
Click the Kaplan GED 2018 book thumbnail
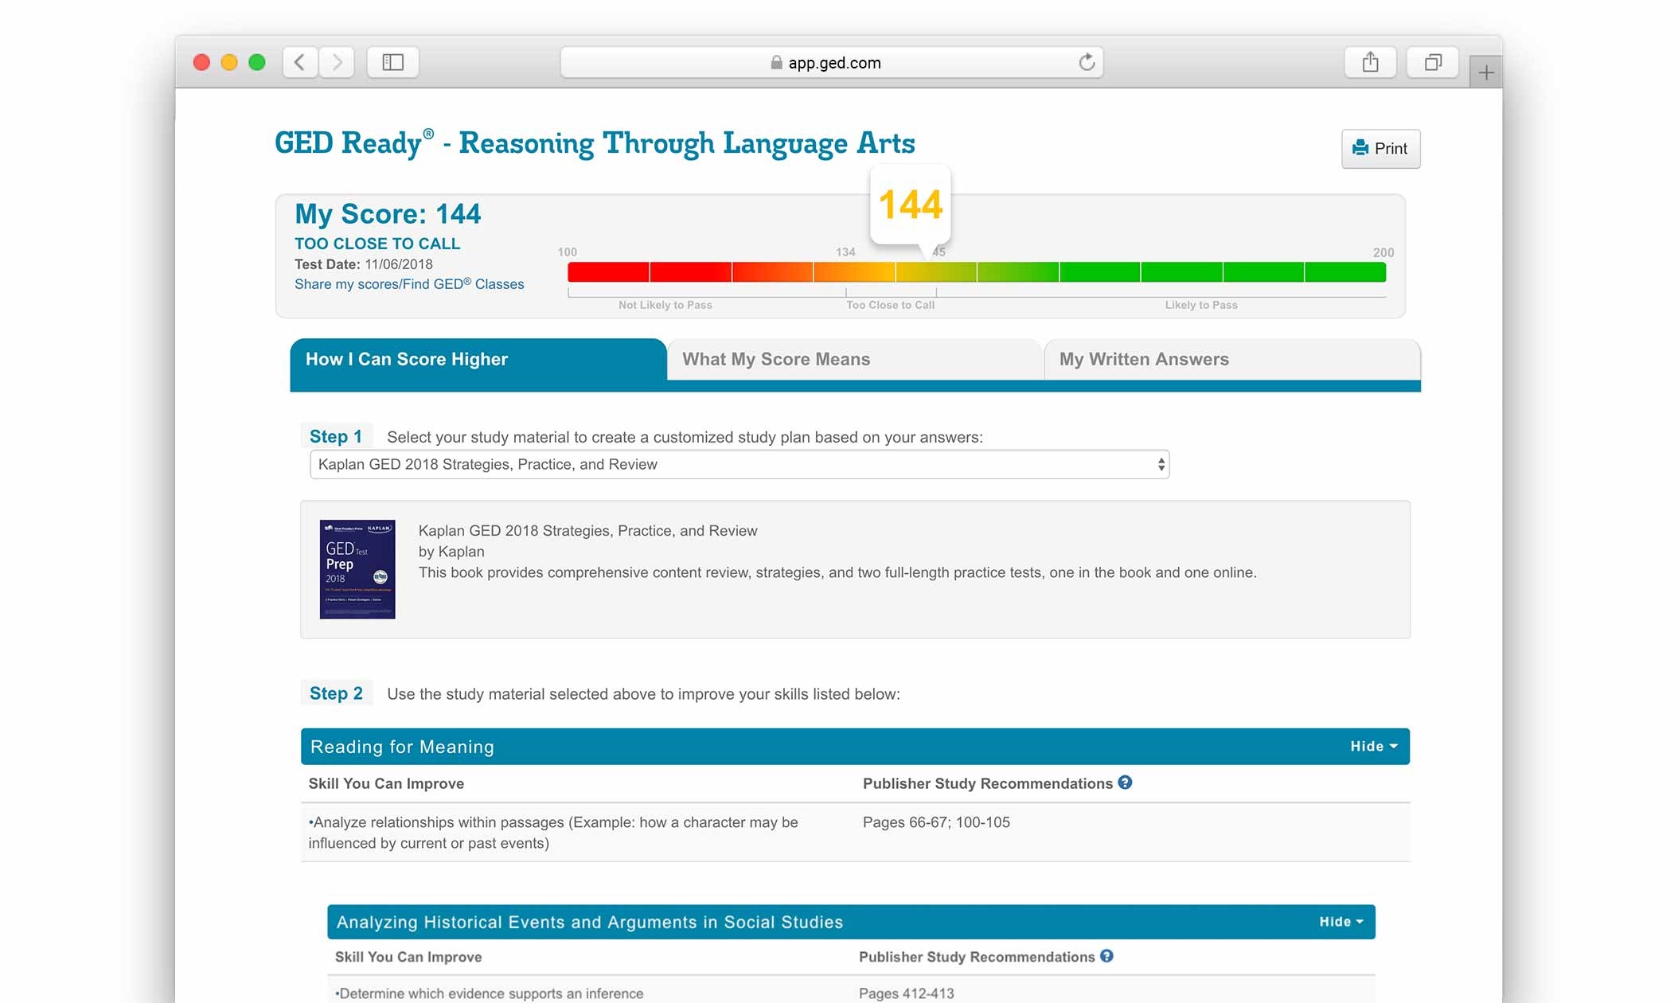click(x=358, y=570)
